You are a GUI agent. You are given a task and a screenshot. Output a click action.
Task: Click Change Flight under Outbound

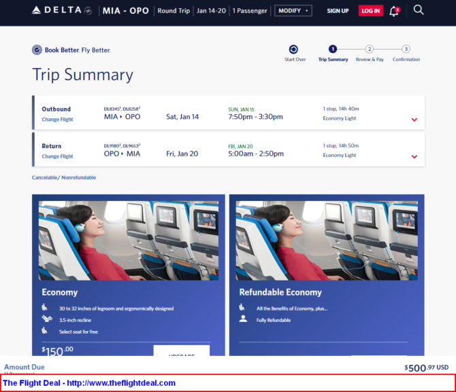[x=57, y=120]
